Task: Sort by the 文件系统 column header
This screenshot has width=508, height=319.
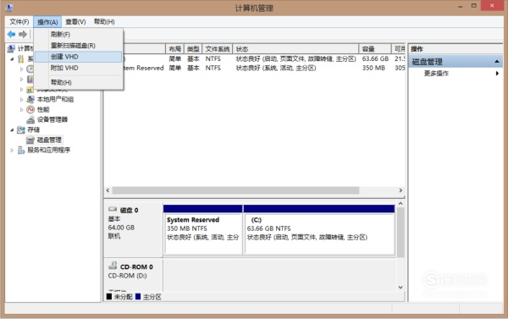Action: (218, 49)
